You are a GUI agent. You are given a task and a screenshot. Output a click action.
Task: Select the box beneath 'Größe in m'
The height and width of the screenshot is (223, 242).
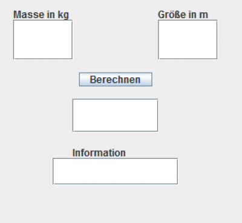pos(188,40)
